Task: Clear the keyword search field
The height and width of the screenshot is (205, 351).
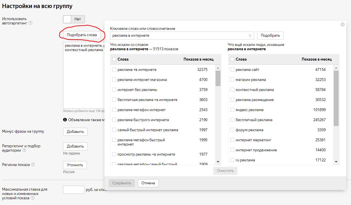Action: [250, 36]
